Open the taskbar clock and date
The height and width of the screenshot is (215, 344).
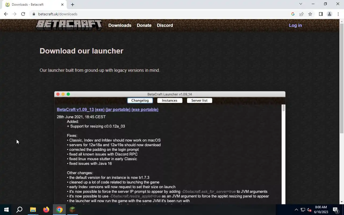pyautogui.click(x=321, y=210)
